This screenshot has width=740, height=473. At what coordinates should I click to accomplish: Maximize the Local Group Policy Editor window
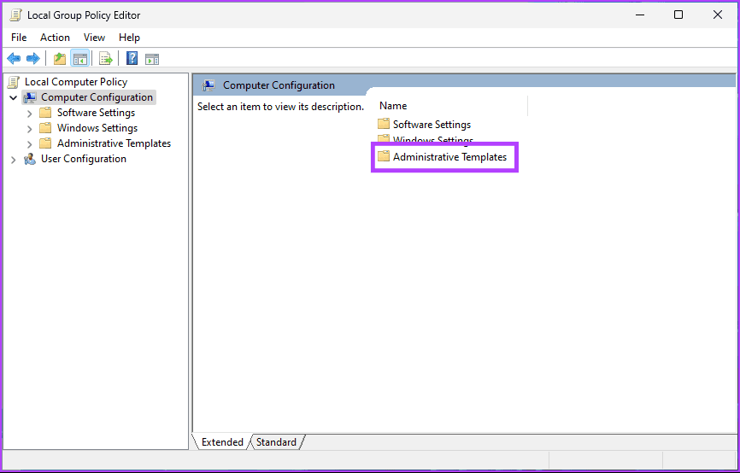tap(678, 15)
